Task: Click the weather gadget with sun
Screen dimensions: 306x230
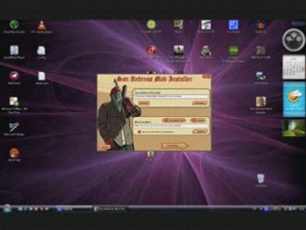Action: (294, 99)
